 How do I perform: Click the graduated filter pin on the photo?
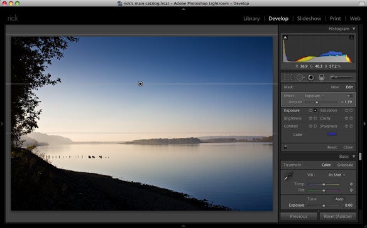pos(140,83)
